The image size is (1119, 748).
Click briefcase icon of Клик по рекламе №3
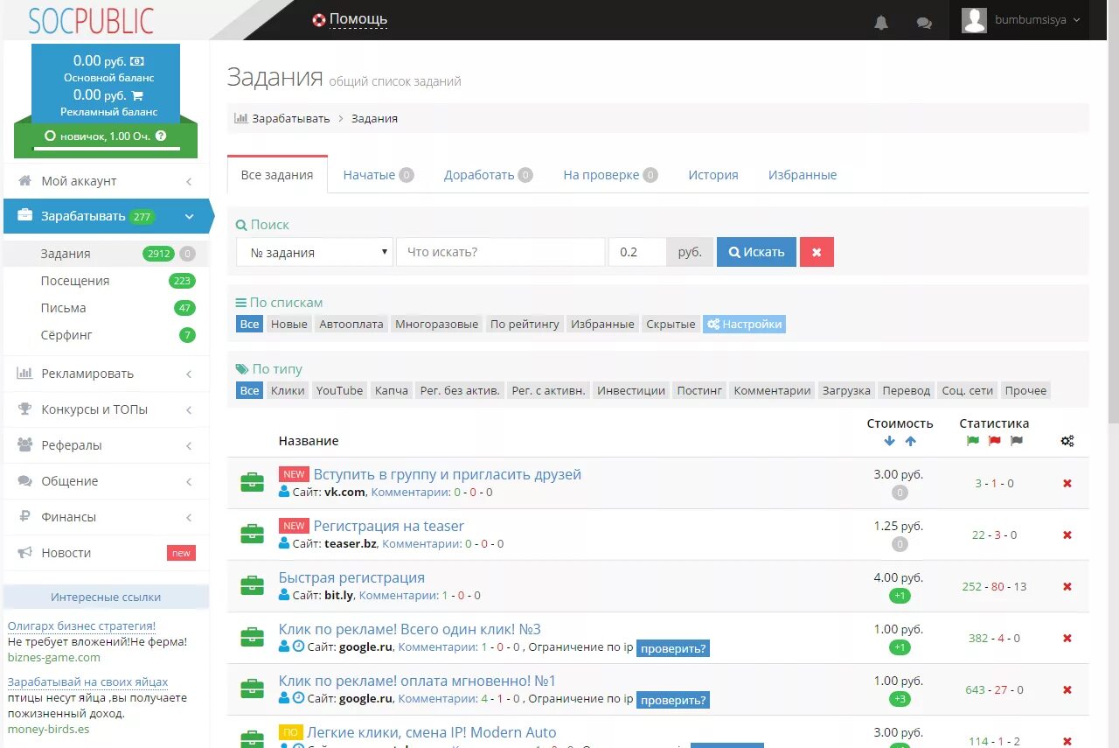(x=252, y=637)
